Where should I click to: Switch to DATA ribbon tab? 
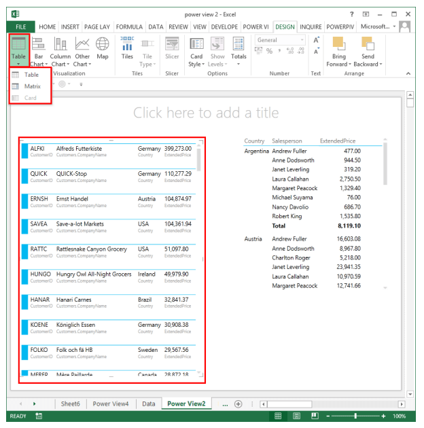coord(156,26)
